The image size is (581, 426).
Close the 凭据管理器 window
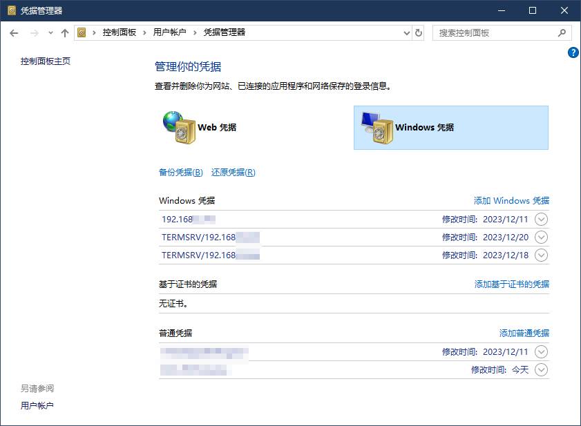point(564,10)
